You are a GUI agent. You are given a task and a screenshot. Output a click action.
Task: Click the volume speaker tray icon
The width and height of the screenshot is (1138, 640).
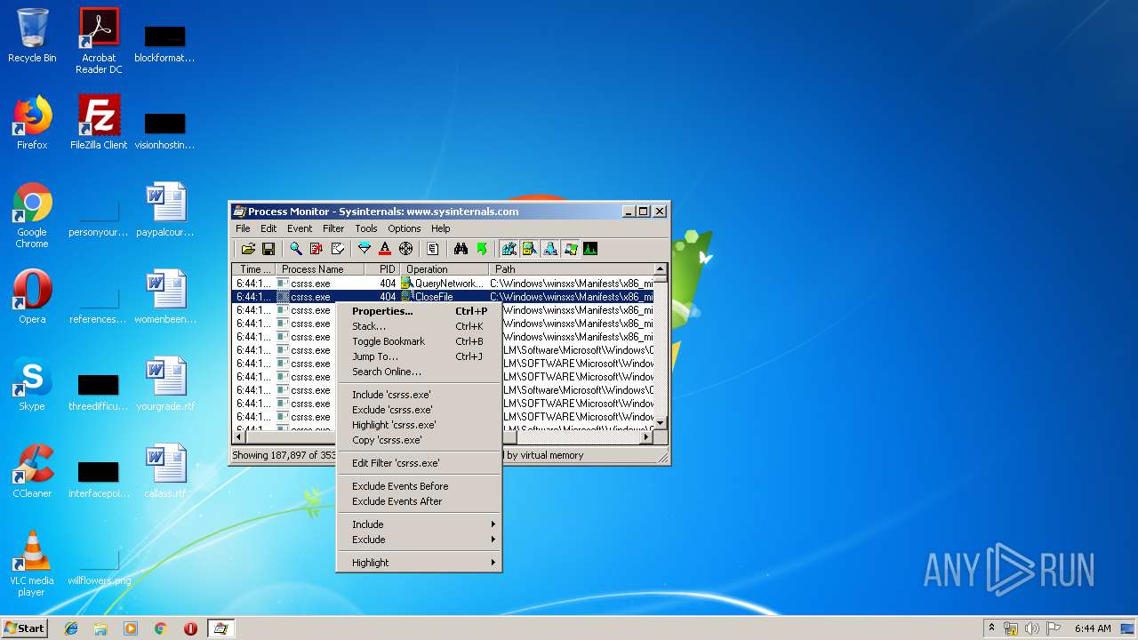click(1032, 628)
